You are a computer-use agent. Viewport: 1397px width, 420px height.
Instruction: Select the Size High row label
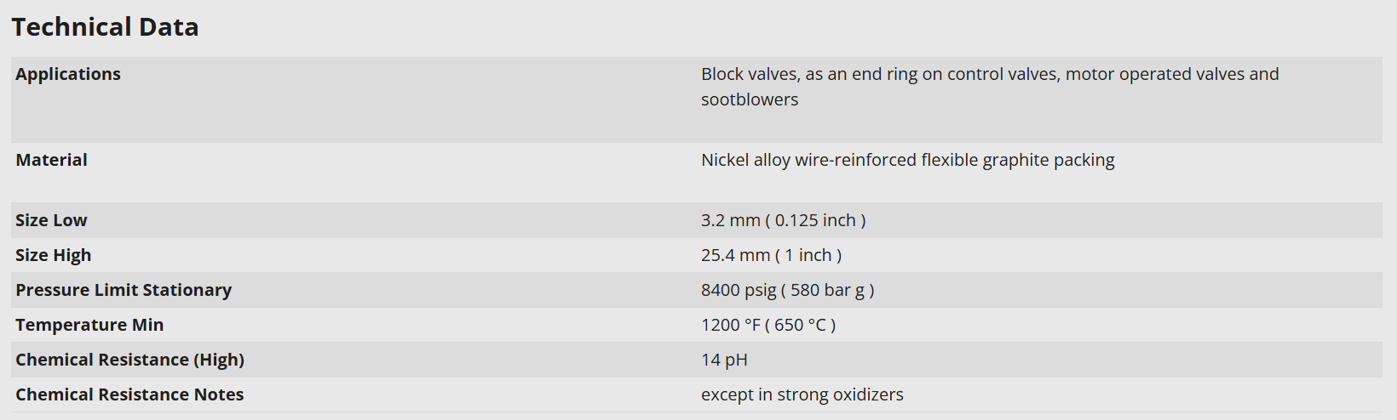53,255
